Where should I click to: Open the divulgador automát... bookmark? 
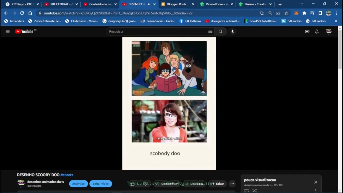pyautogui.click(x=222, y=21)
